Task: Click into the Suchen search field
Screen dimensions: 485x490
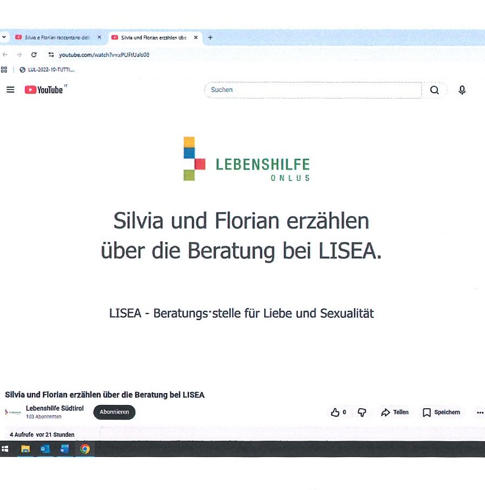Action: pos(312,90)
